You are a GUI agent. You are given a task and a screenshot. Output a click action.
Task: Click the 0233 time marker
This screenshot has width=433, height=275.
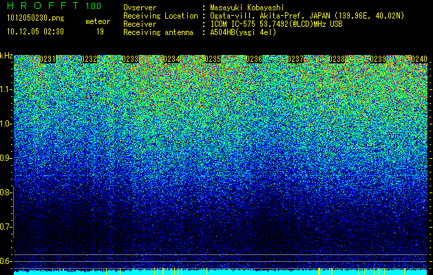(x=130, y=59)
